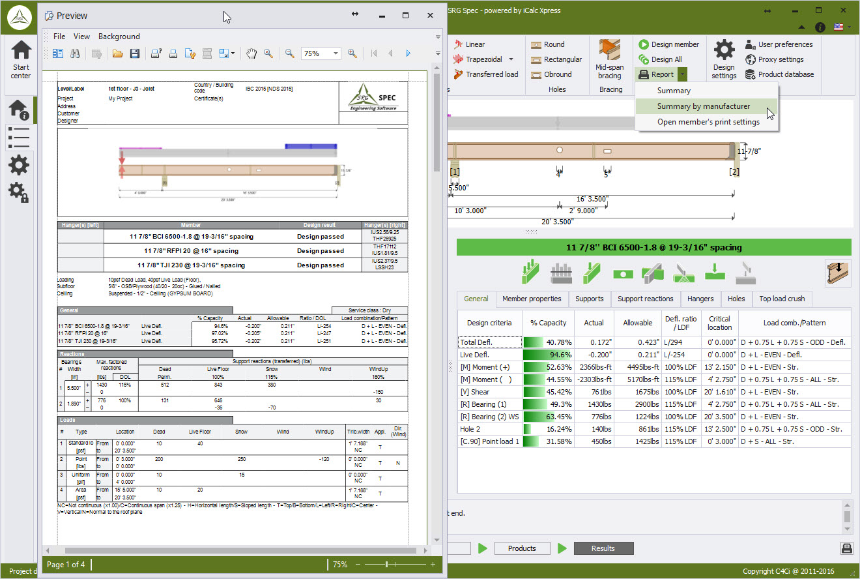
Task: Click the bearing support down-arrow result icon
Action: click(x=715, y=272)
